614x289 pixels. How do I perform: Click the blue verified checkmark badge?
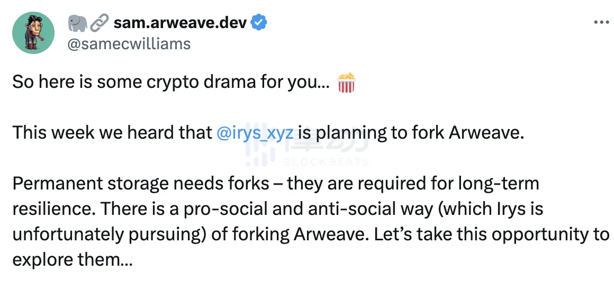[259, 23]
